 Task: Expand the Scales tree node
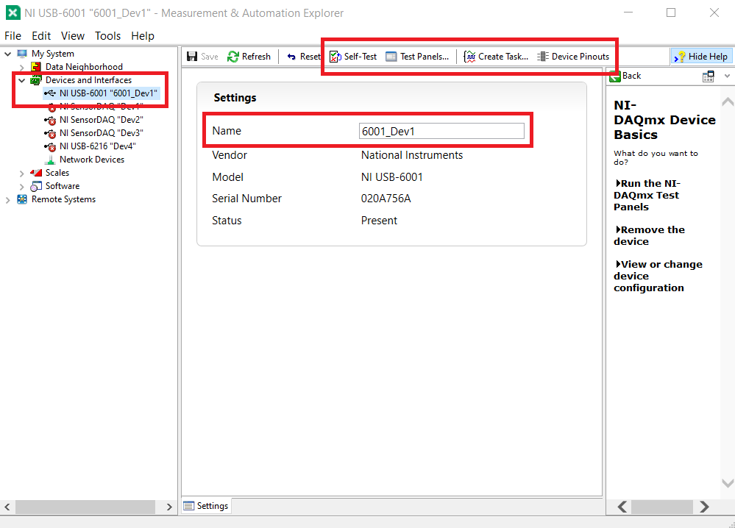pyautogui.click(x=21, y=173)
